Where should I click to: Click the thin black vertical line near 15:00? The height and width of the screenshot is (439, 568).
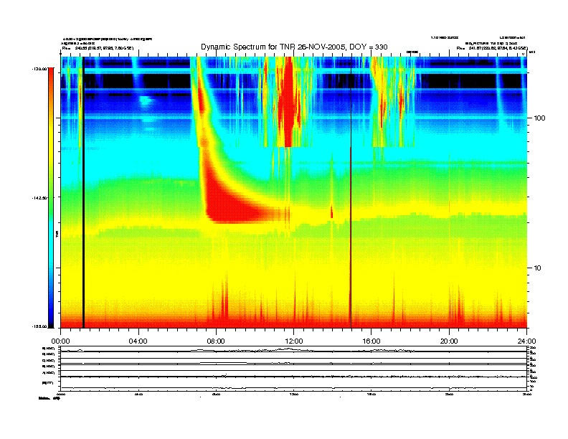point(351,192)
